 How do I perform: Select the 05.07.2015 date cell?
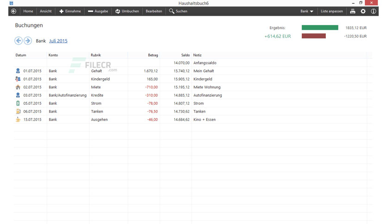[x=32, y=103]
